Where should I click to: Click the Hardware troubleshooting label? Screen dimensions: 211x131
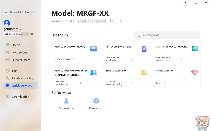(x=114, y=83)
